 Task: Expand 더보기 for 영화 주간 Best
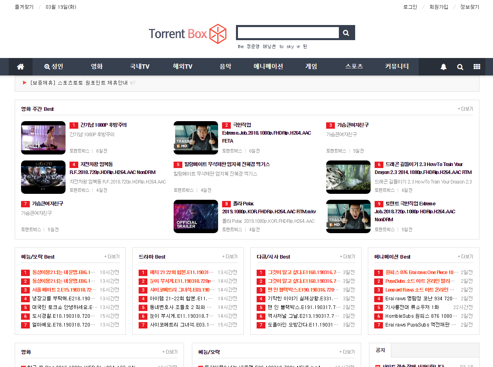466,109
